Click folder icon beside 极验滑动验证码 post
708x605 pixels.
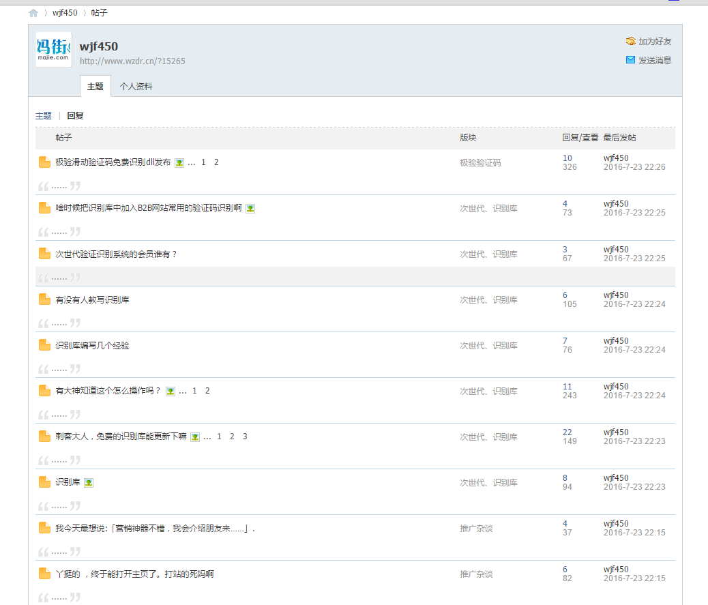pyautogui.click(x=44, y=162)
